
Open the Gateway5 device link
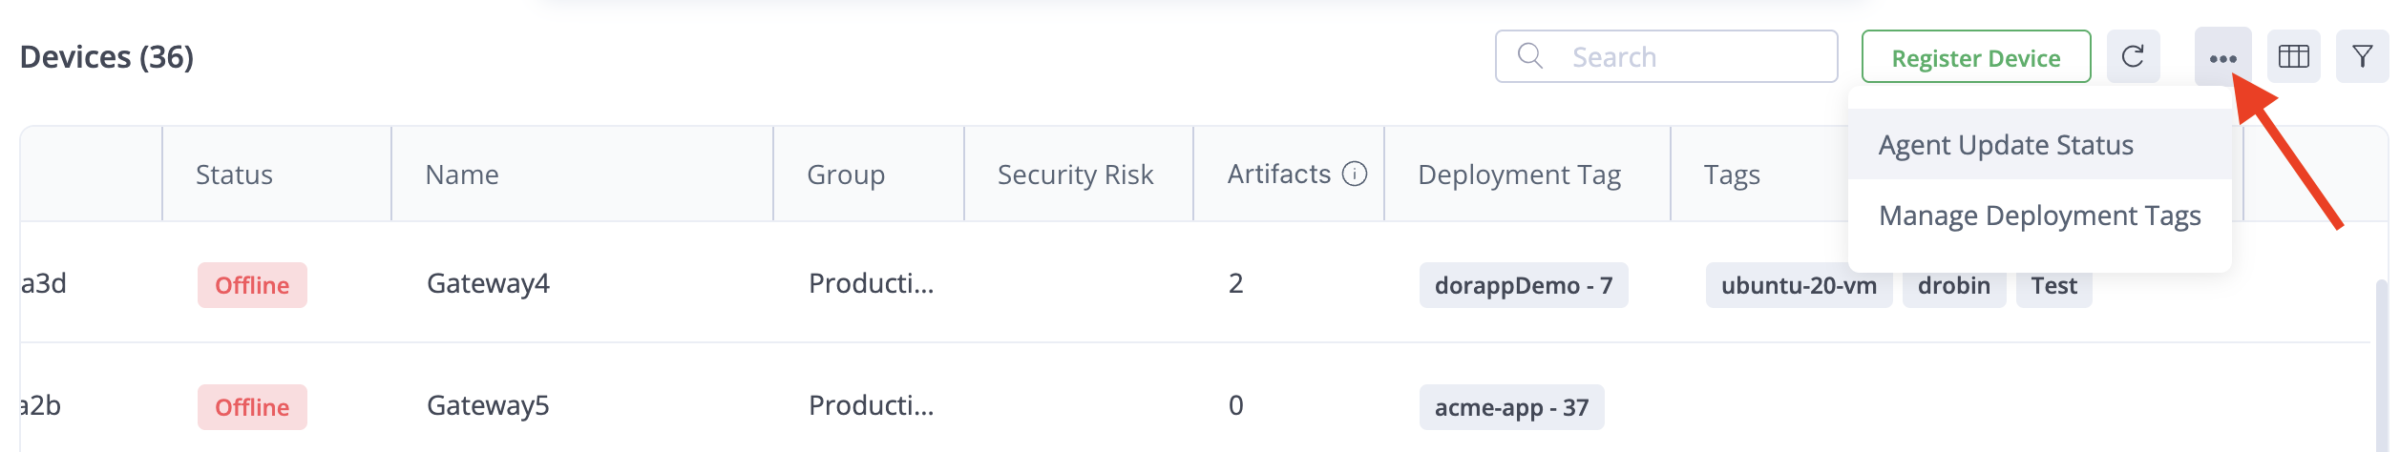pos(488,406)
